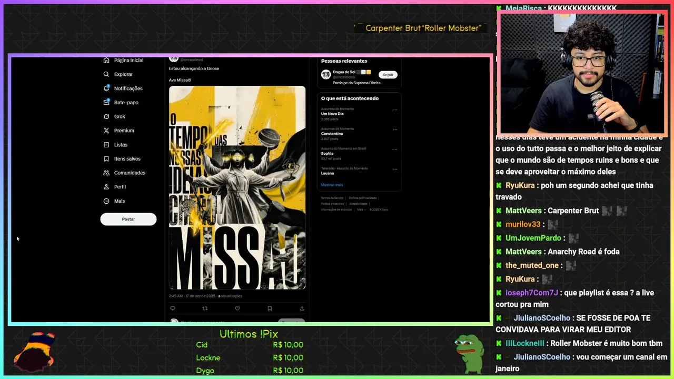
Task: Select the Explorar menu label
Action: pos(123,74)
